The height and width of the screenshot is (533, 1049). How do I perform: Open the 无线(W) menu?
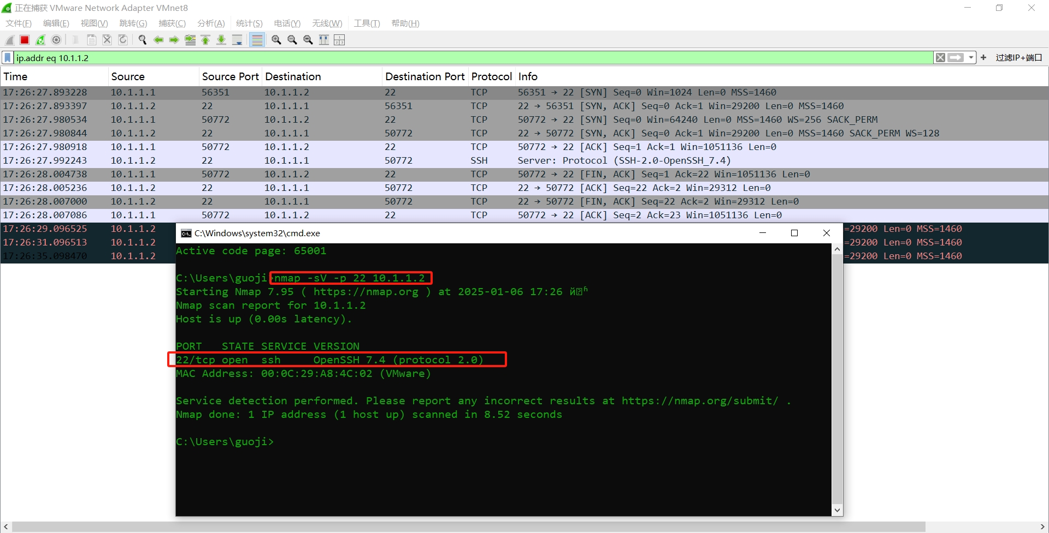327,23
